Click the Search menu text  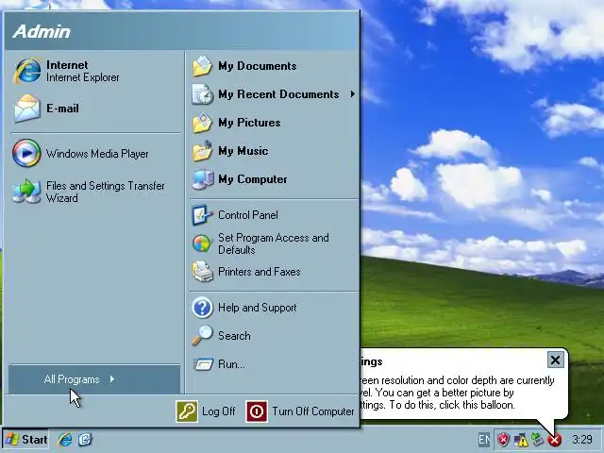tap(234, 336)
